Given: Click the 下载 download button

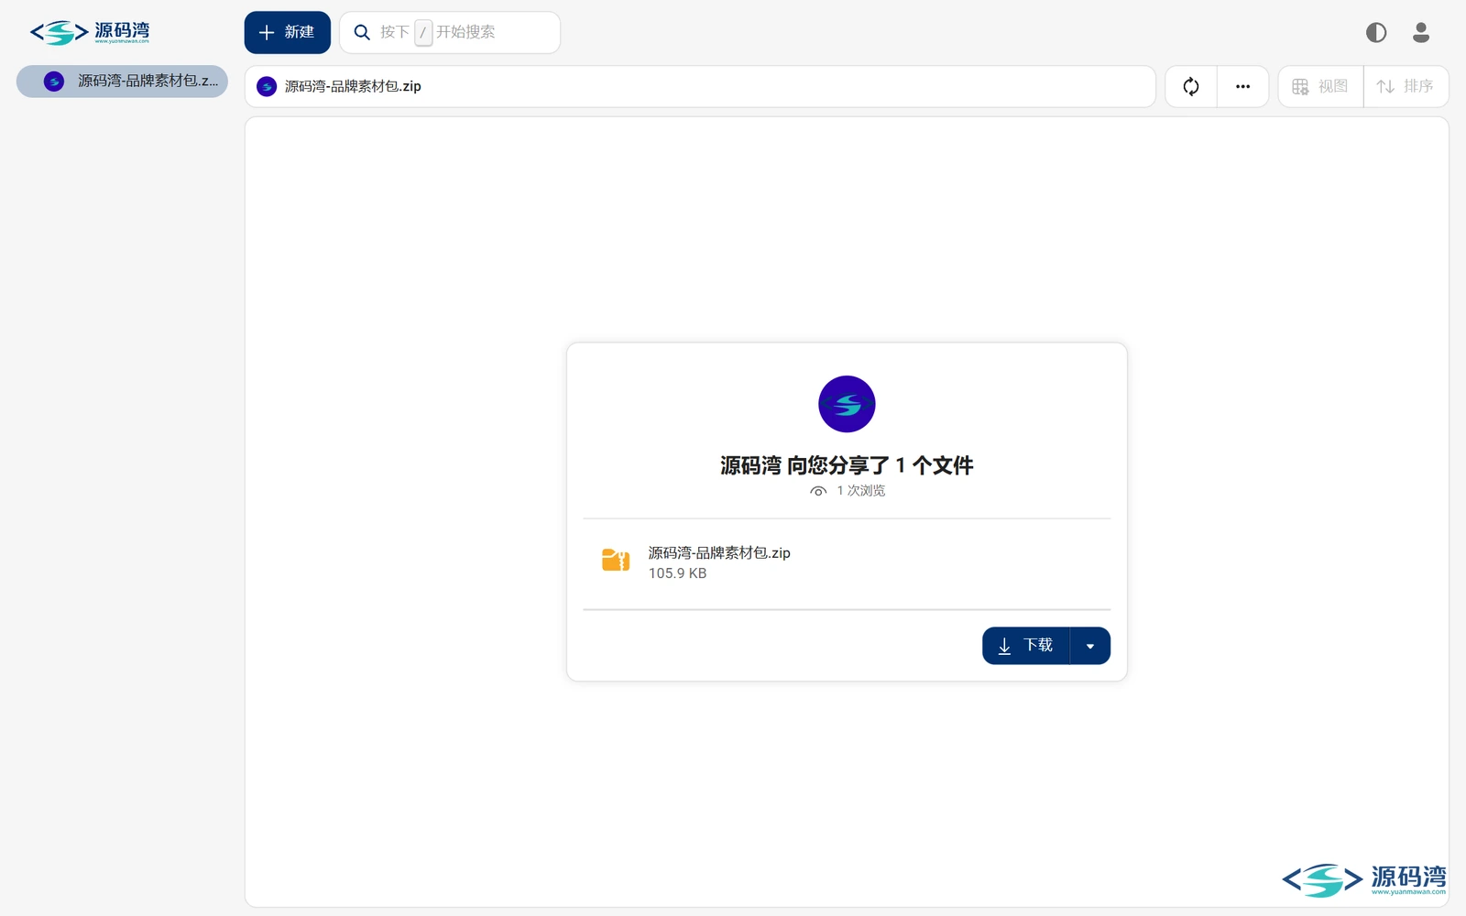Looking at the screenshot, I should coord(1026,646).
